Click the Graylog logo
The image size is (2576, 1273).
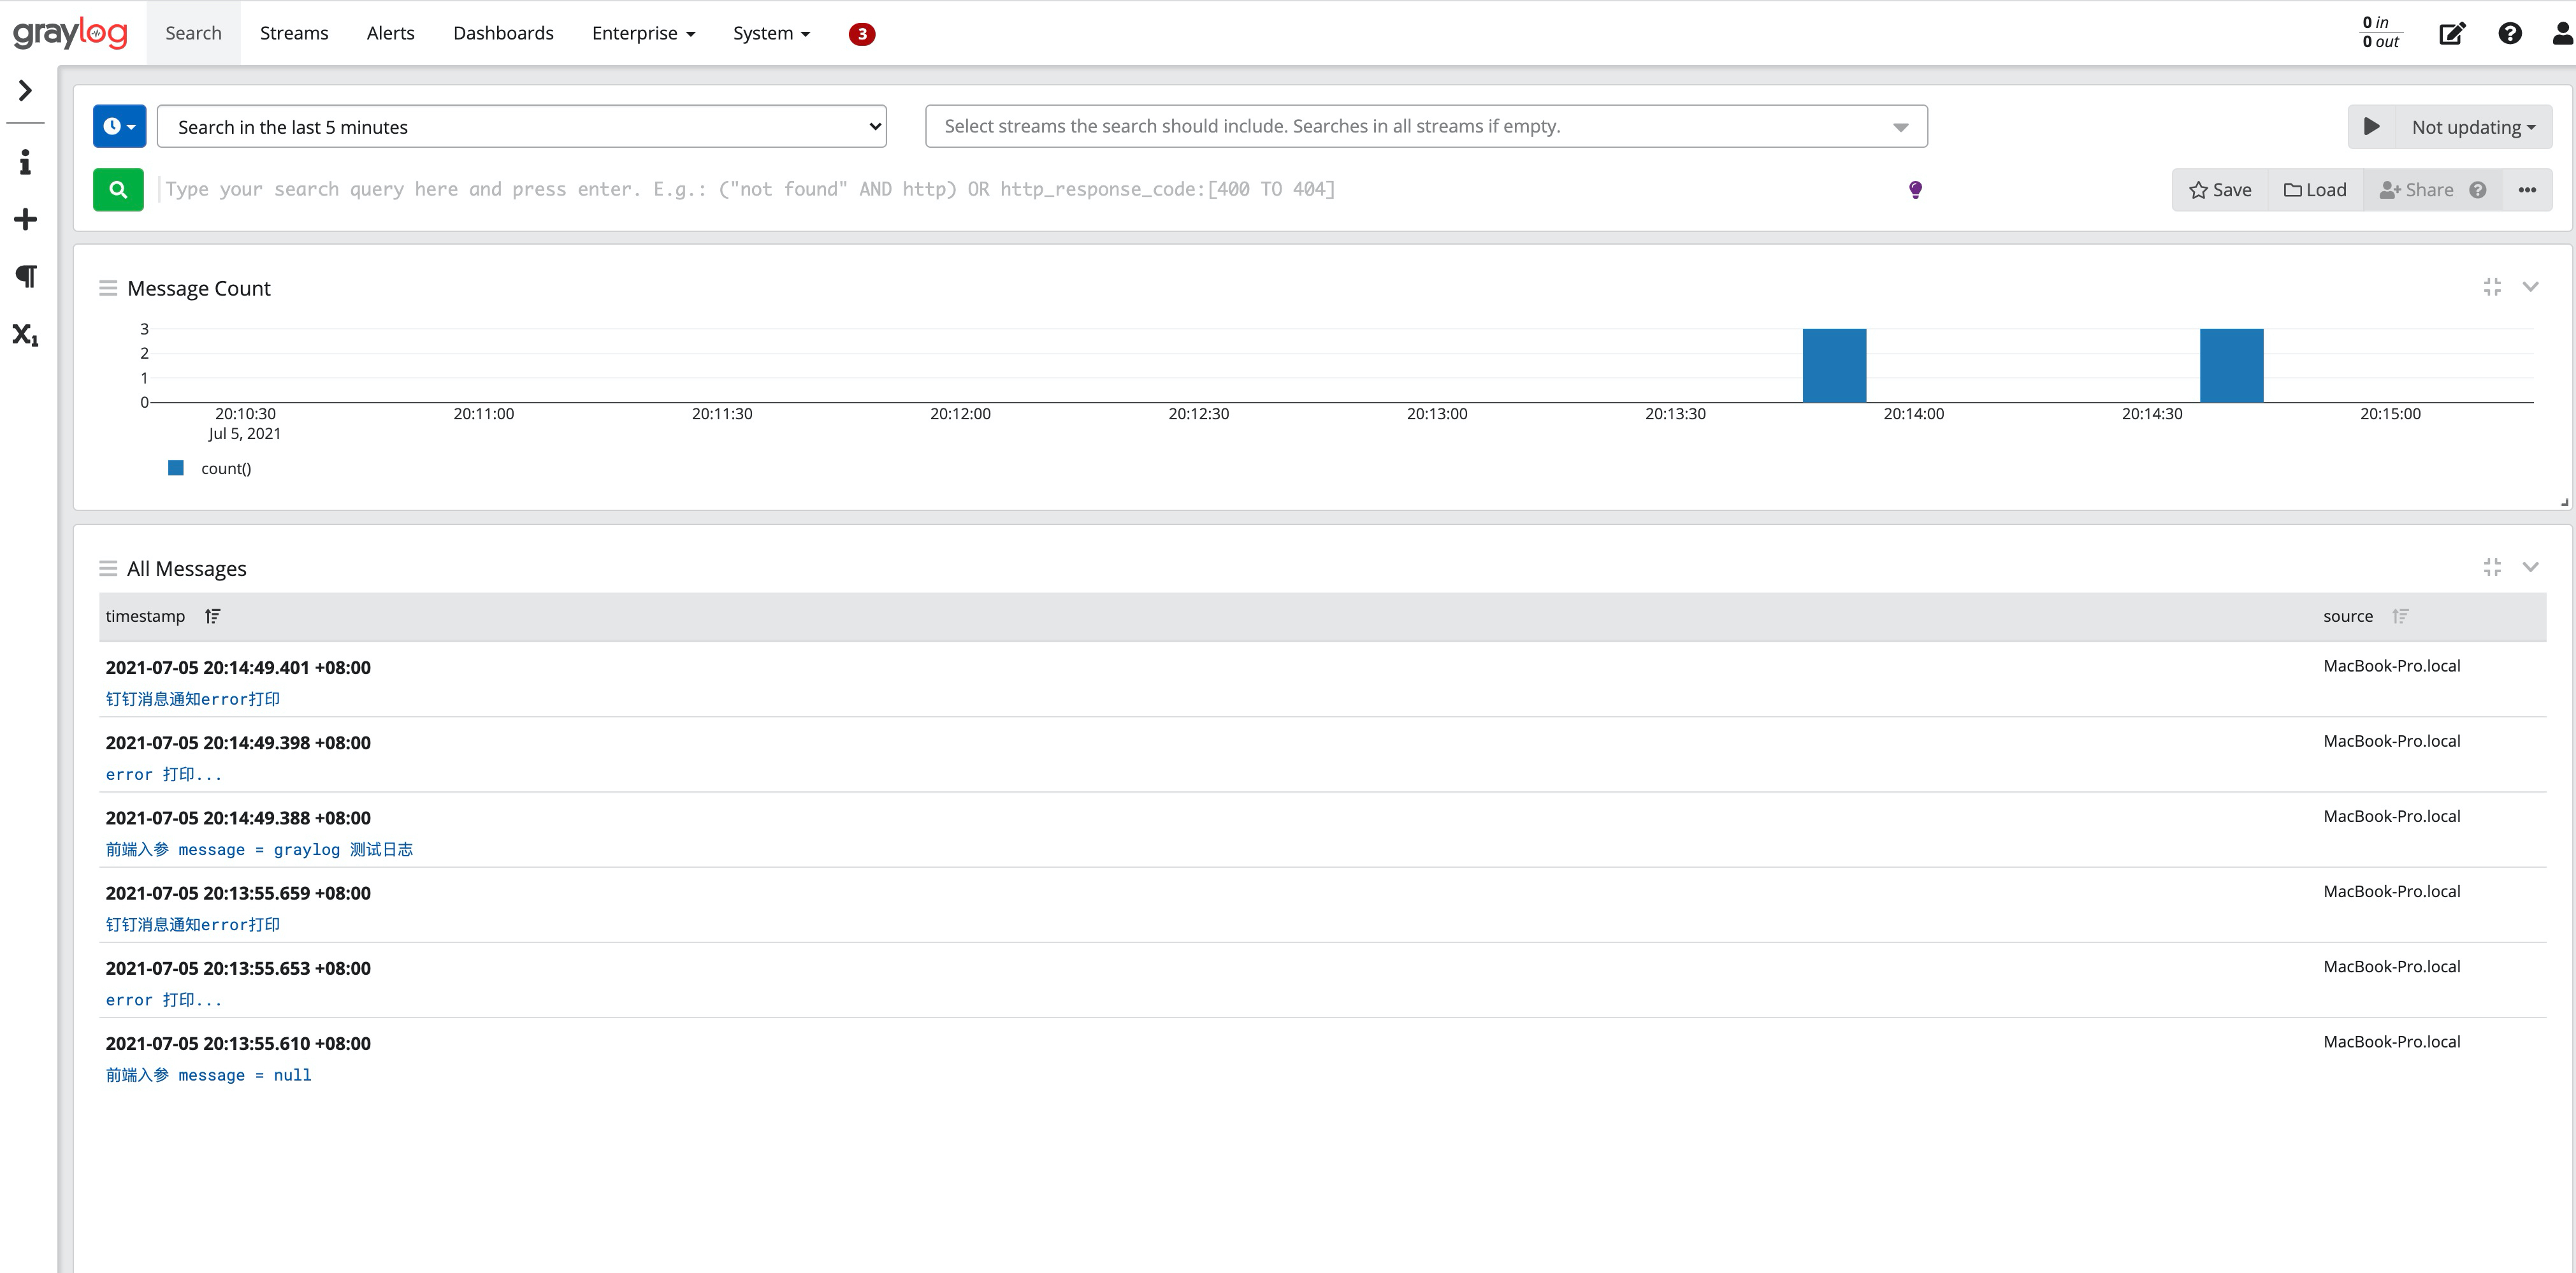(x=70, y=33)
